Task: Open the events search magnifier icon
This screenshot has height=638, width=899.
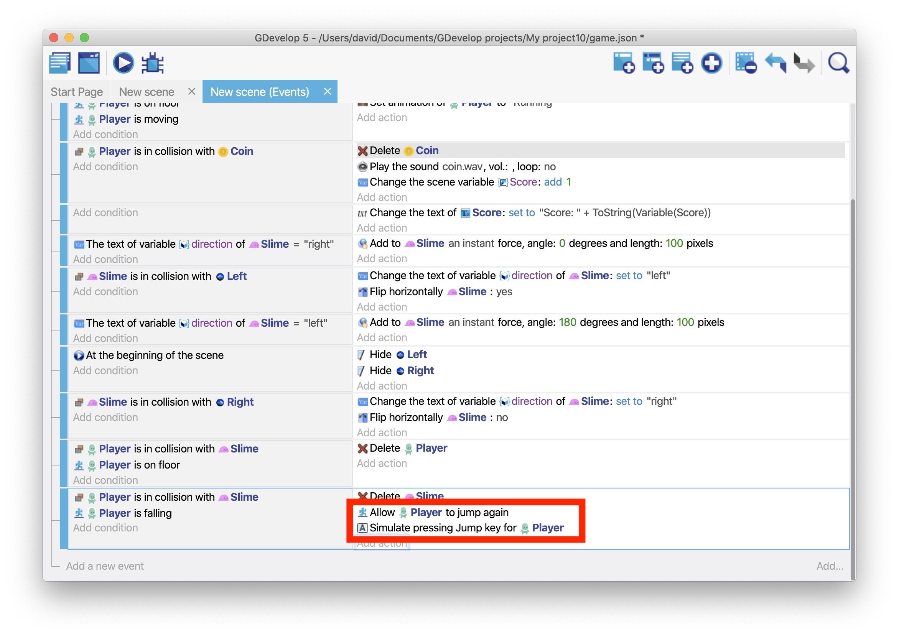Action: click(838, 63)
